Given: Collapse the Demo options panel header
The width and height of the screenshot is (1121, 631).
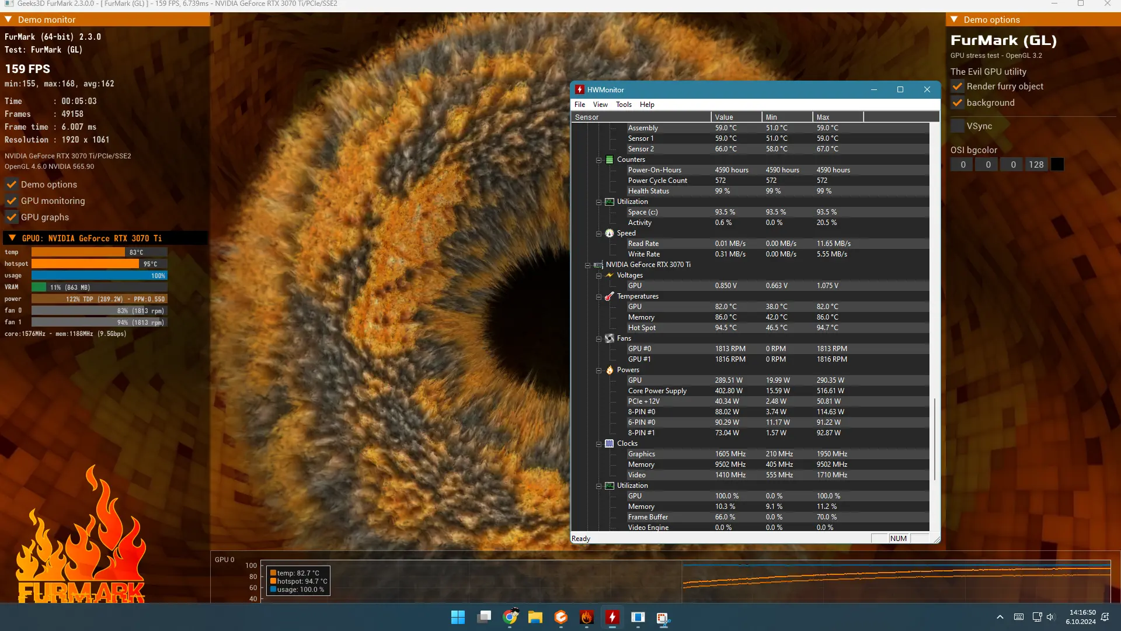Looking at the screenshot, I should (954, 19).
